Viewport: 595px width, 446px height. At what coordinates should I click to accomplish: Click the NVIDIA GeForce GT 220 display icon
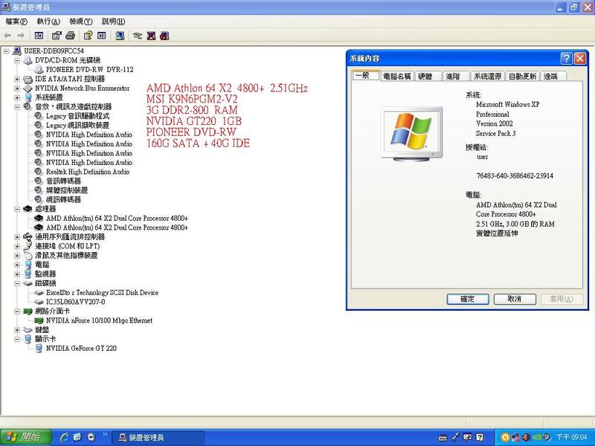pos(39,348)
